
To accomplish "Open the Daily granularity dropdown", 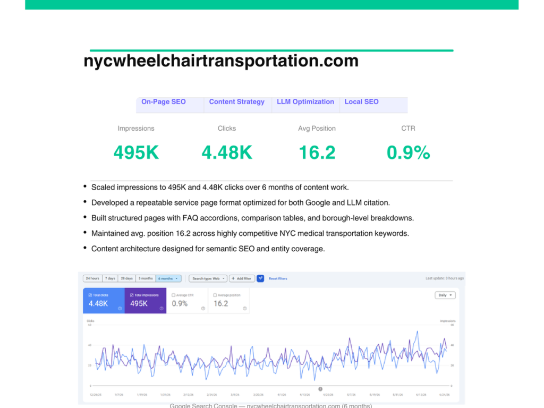I will coord(445,295).
